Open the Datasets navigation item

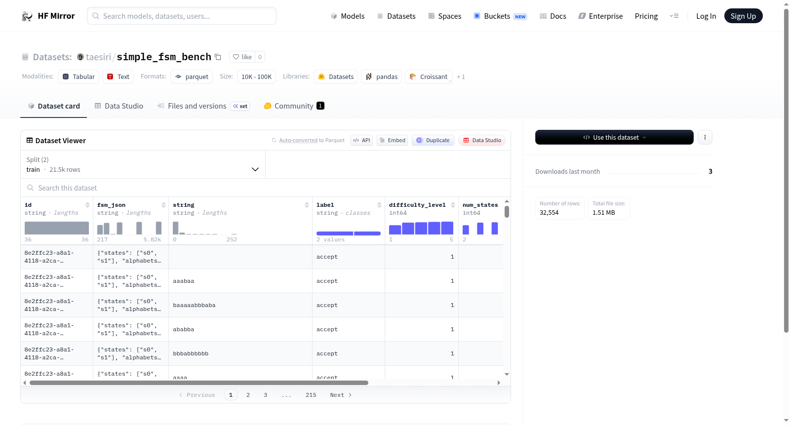click(x=396, y=16)
